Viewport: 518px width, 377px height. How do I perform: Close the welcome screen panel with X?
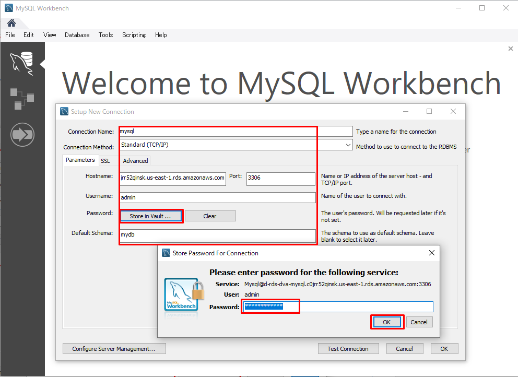click(x=510, y=49)
